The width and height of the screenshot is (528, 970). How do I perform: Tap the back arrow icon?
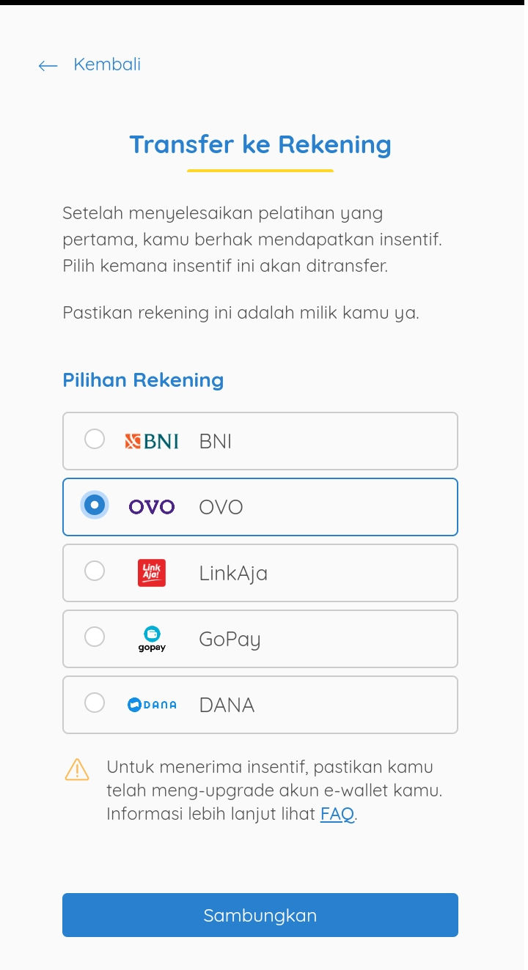(x=48, y=66)
